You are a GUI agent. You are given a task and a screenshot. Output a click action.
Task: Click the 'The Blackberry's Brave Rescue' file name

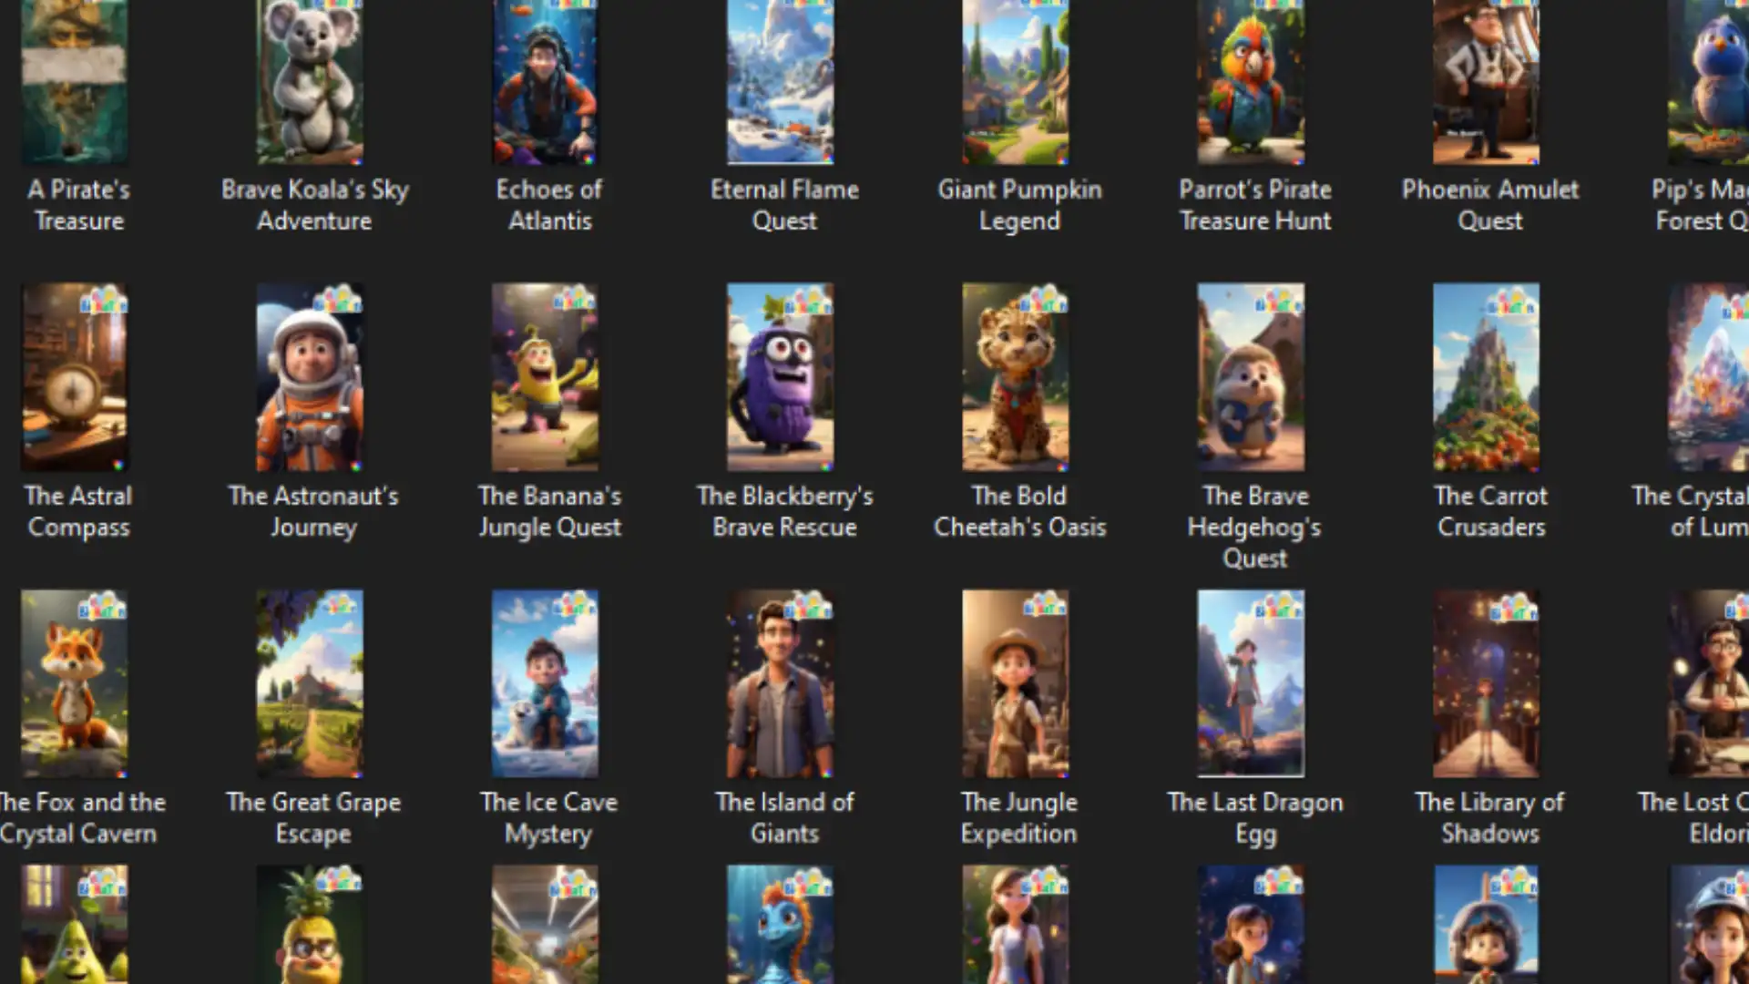pos(784,511)
